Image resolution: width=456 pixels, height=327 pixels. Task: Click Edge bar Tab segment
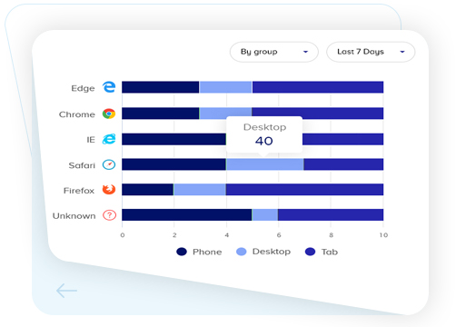pos(318,87)
